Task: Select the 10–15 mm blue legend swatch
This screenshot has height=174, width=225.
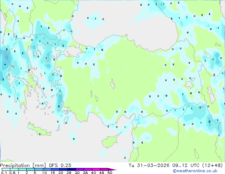Action: (x=47, y=169)
